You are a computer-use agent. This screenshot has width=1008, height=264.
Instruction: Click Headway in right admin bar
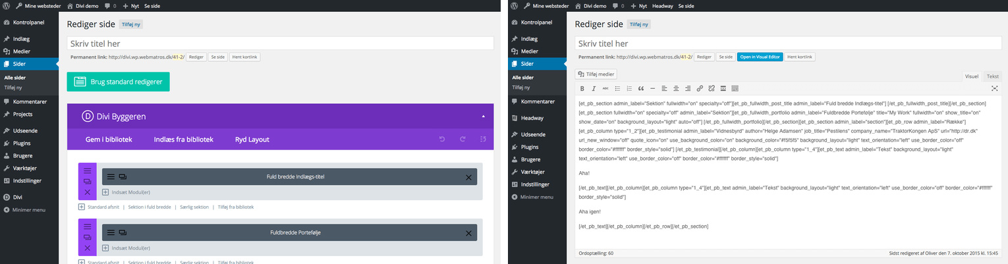(x=662, y=5)
